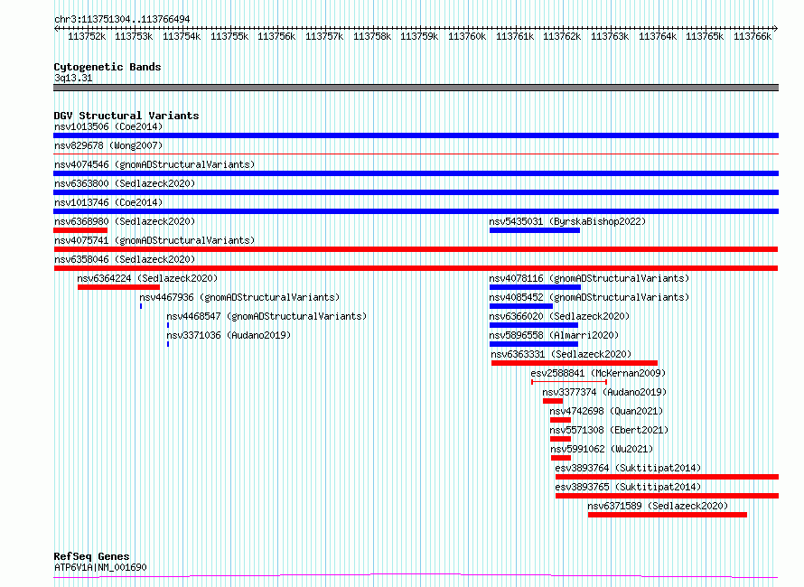Click the nsv5435031 blue variant bar

(535, 230)
